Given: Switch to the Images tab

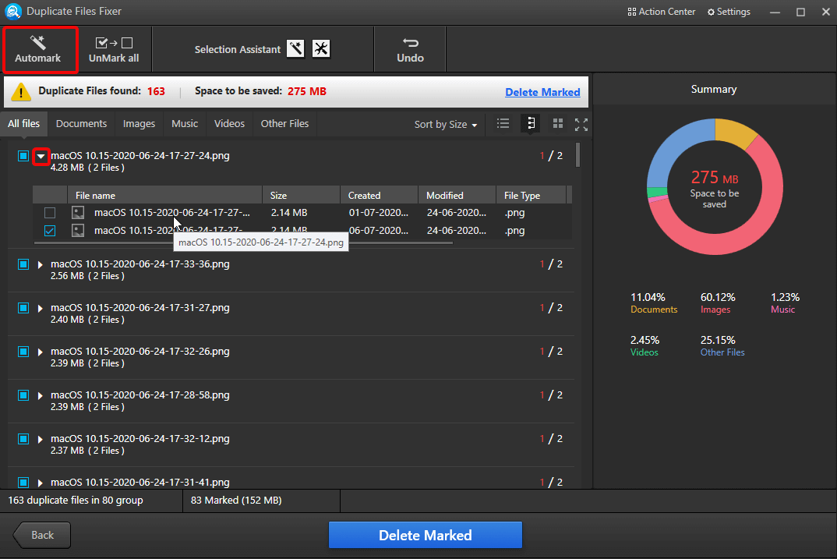Looking at the screenshot, I should coord(139,124).
